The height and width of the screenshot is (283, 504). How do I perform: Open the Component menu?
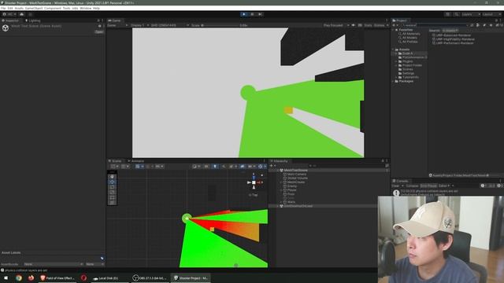(x=53, y=8)
